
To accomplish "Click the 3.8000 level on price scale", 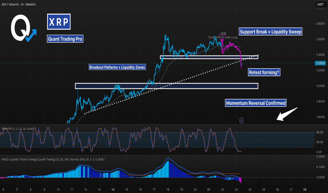I will click(x=320, y=24).
